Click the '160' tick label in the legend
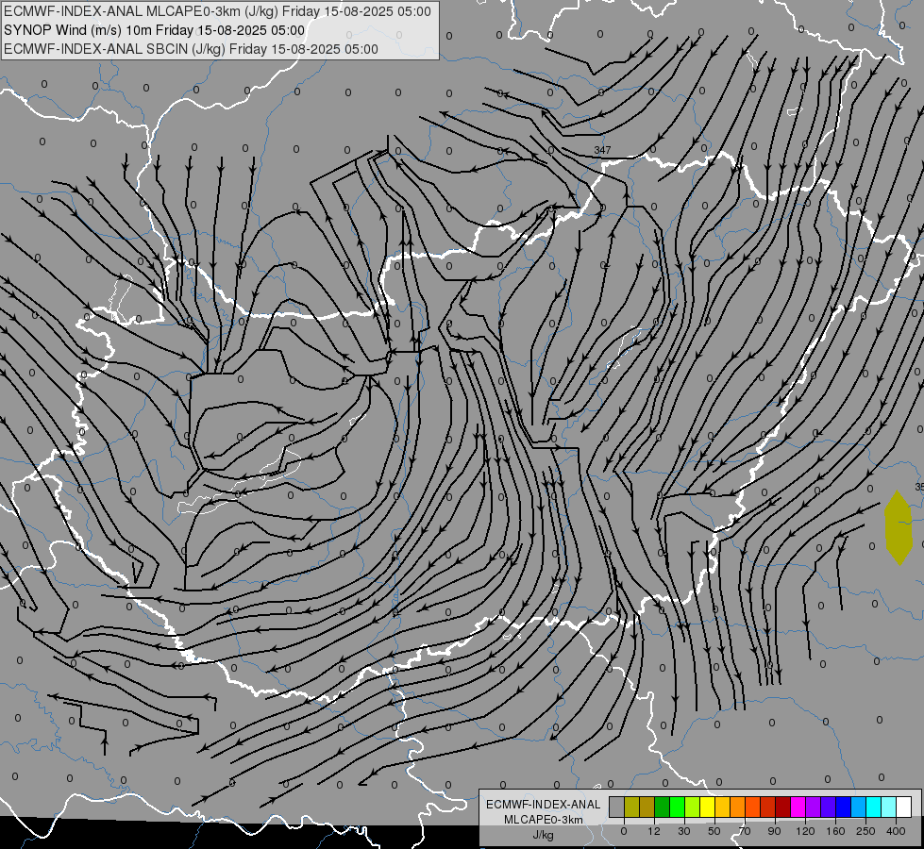The height and width of the screenshot is (849, 924). click(x=835, y=831)
